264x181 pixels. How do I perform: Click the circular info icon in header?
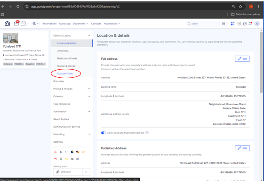(x=239, y=24)
